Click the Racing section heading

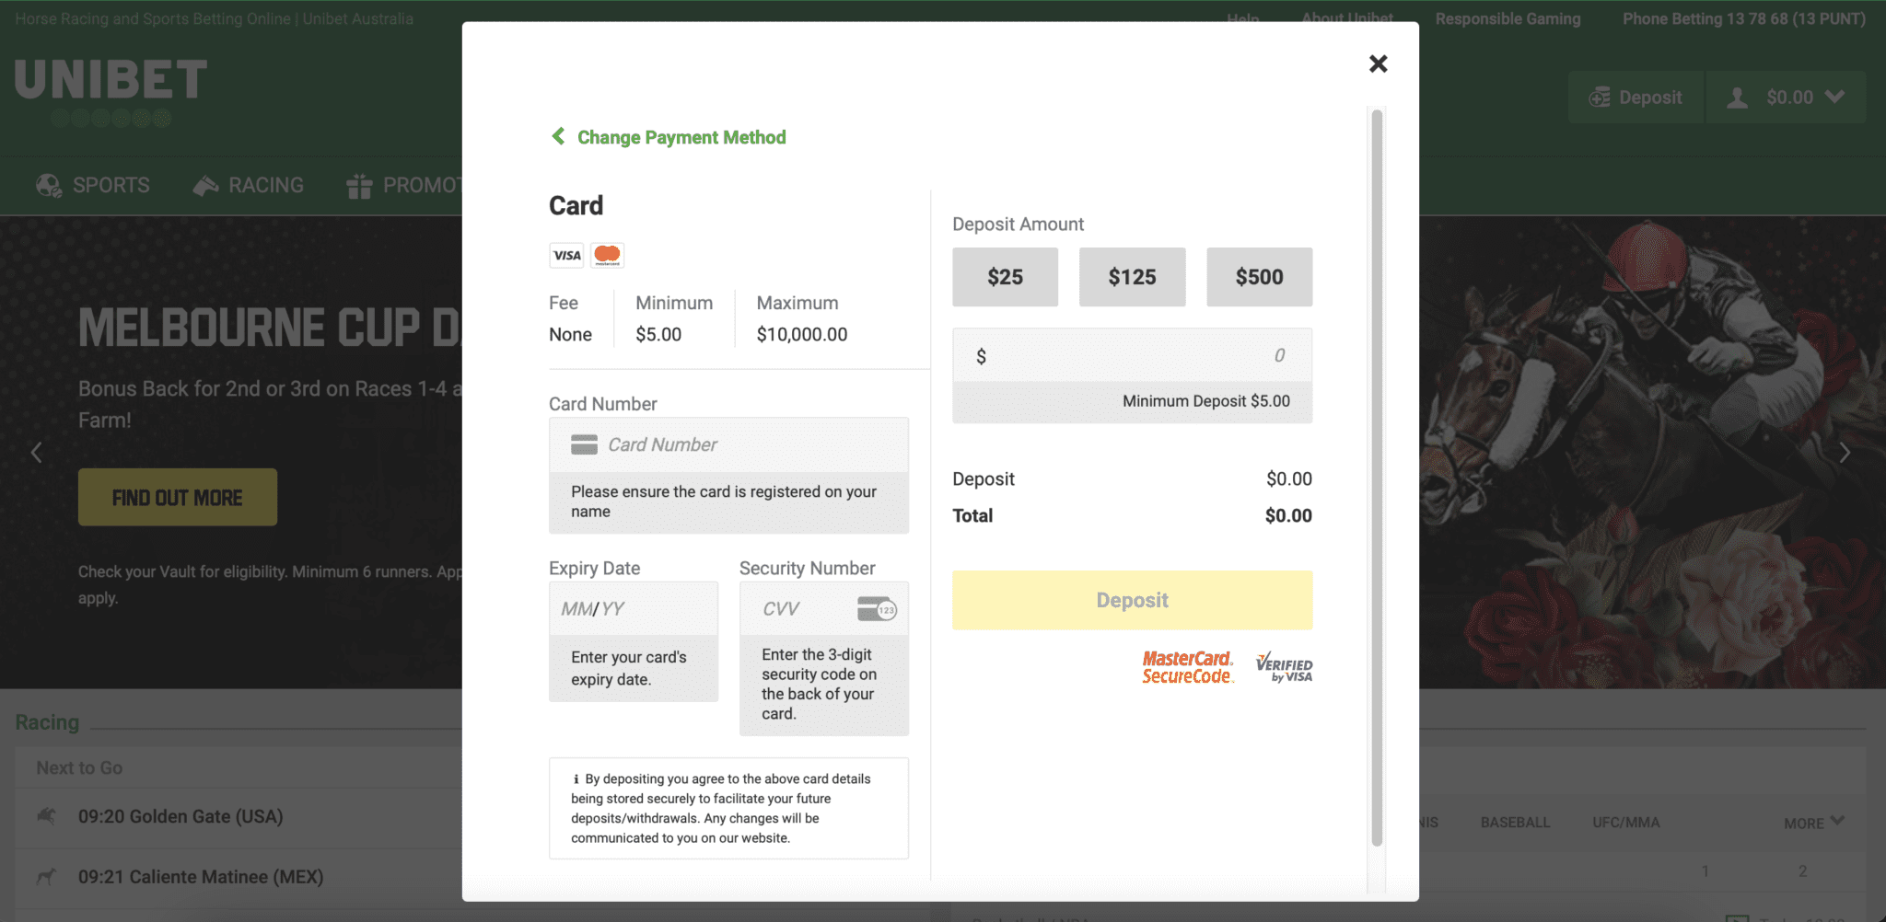(x=47, y=722)
